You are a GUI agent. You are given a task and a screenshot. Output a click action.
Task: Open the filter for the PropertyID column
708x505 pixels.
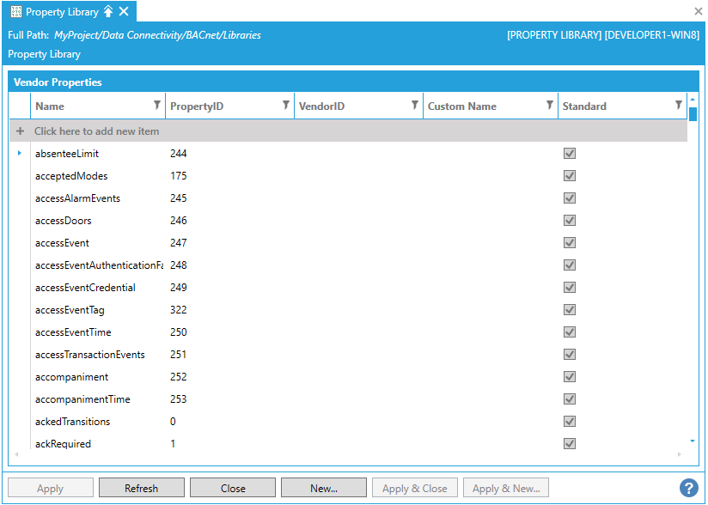coord(285,106)
